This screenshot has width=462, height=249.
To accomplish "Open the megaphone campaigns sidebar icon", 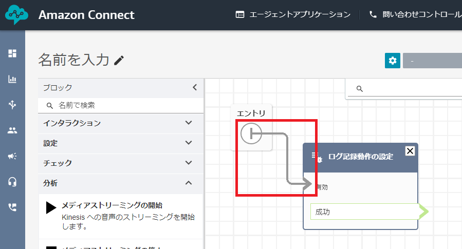I will pos(12,156).
